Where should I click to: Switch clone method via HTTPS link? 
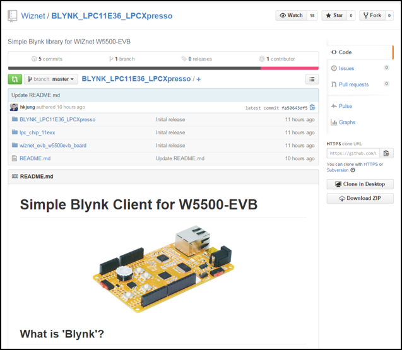point(370,164)
